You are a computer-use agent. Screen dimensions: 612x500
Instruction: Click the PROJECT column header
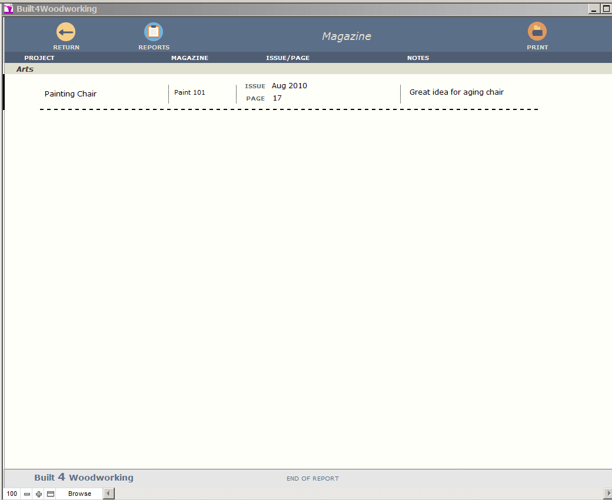click(39, 58)
